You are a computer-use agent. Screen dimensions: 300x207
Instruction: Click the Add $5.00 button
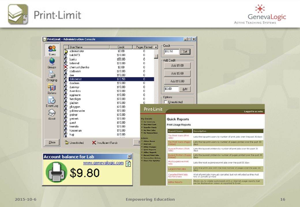pyautogui.click(x=177, y=73)
